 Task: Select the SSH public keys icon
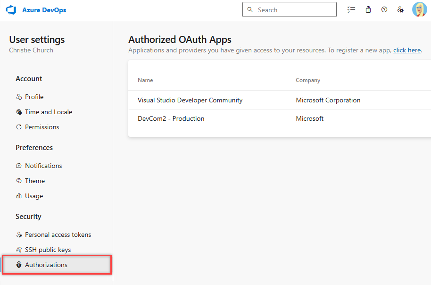coord(19,250)
